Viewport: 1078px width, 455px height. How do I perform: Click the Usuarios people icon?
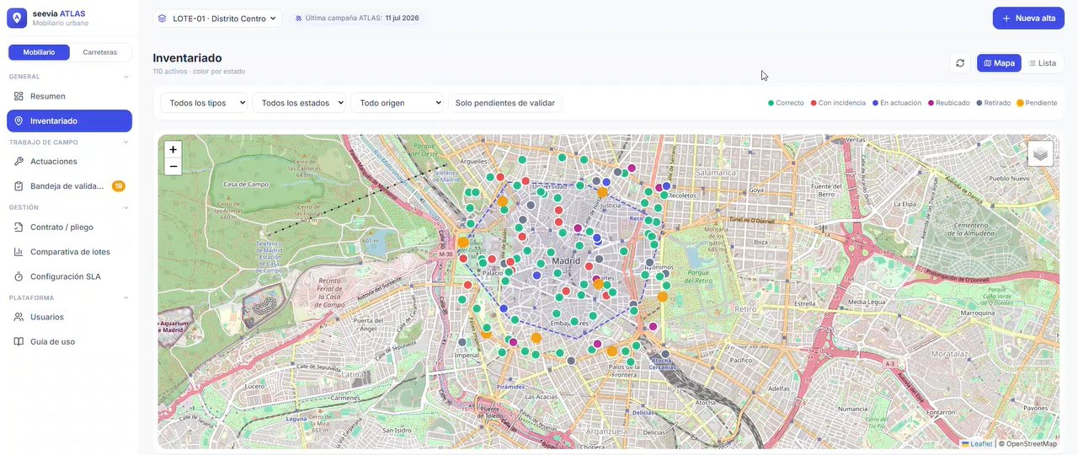(19, 317)
